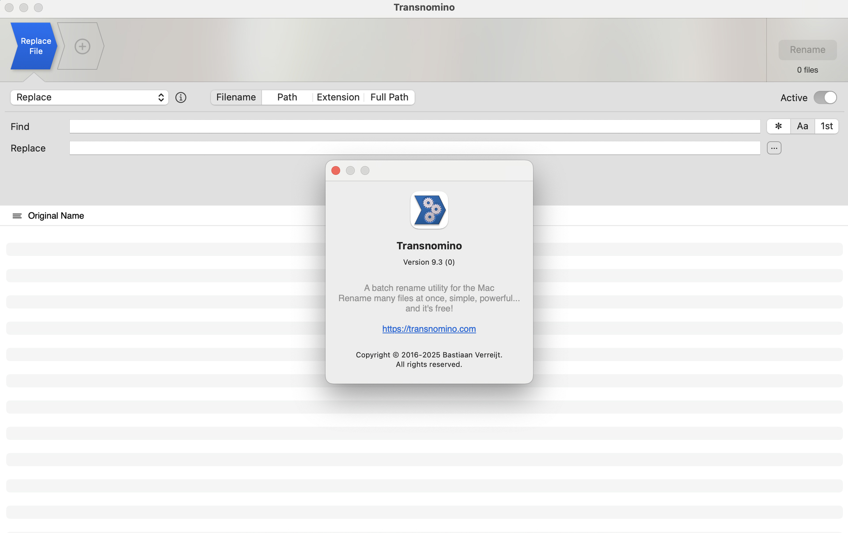Viewport: 848px width, 533px height.
Task: Click the Version 9.3 (0) text
Action: pos(429,262)
